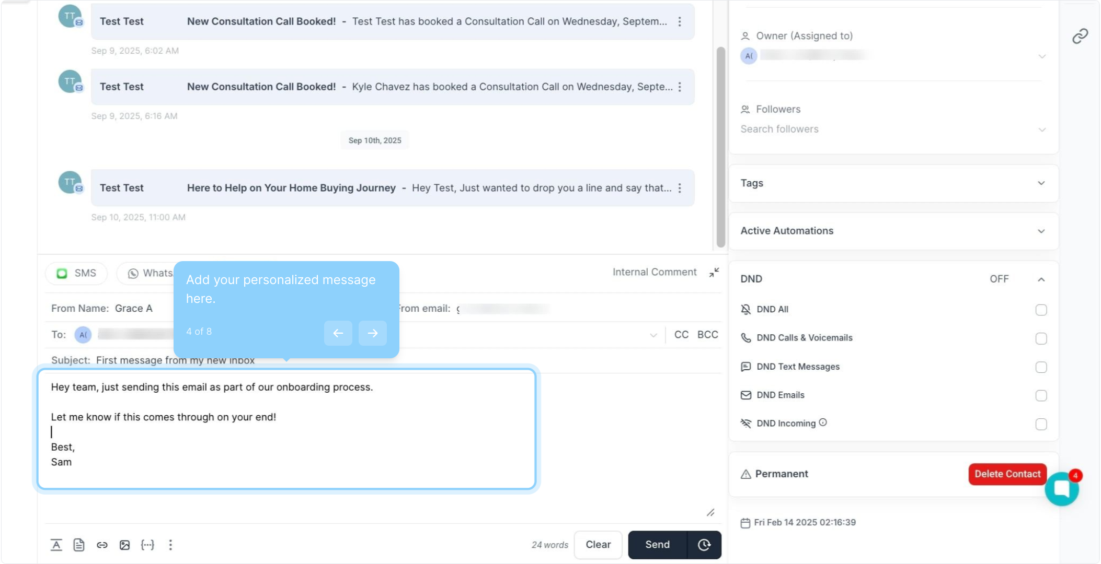The height and width of the screenshot is (564, 1101).
Task: Open the email template document icon
Action: coord(79,545)
